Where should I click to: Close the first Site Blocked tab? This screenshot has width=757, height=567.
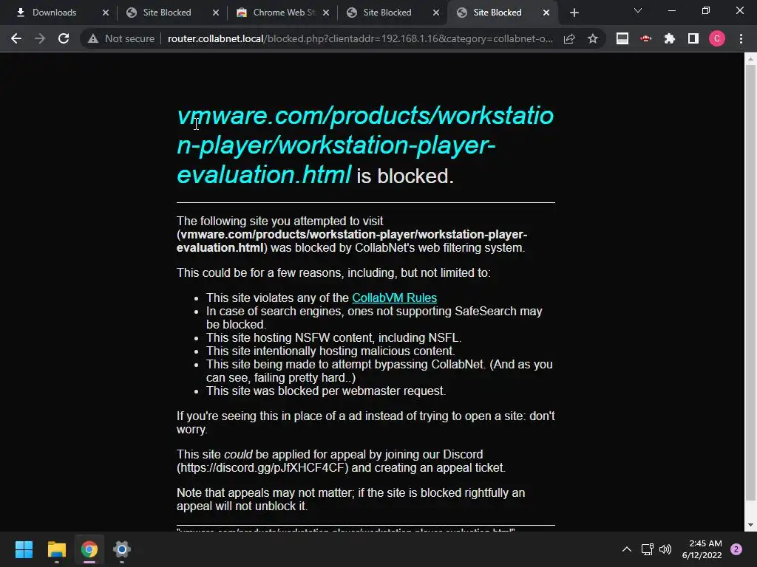tap(216, 13)
